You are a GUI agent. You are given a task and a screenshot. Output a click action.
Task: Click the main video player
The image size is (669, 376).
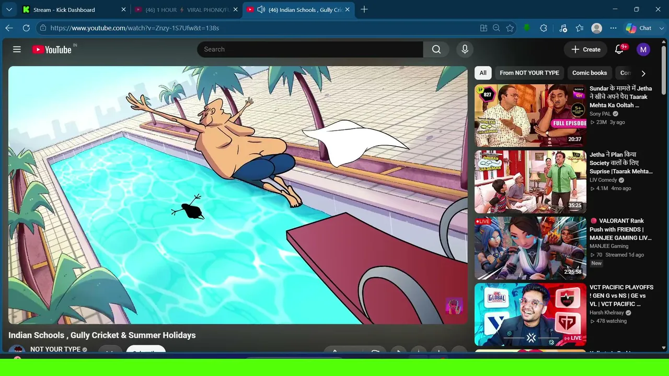[x=238, y=195]
